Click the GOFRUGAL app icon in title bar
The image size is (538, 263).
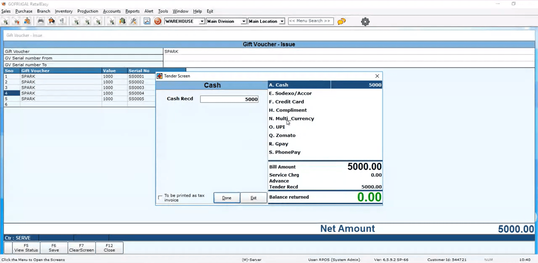(4, 4)
